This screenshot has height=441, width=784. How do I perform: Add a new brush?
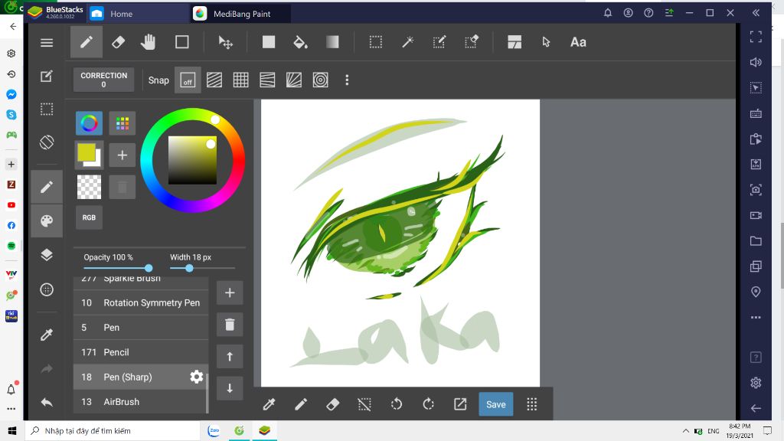tap(230, 292)
